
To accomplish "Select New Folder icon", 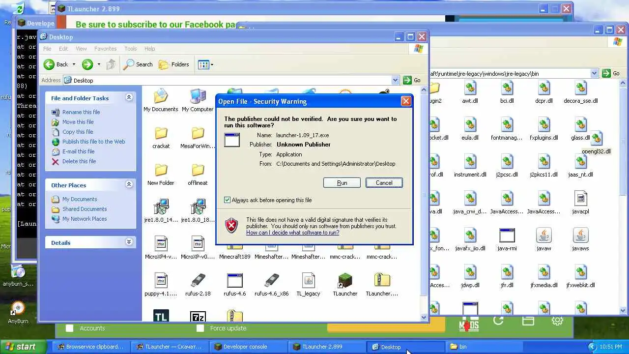I will click(161, 171).
